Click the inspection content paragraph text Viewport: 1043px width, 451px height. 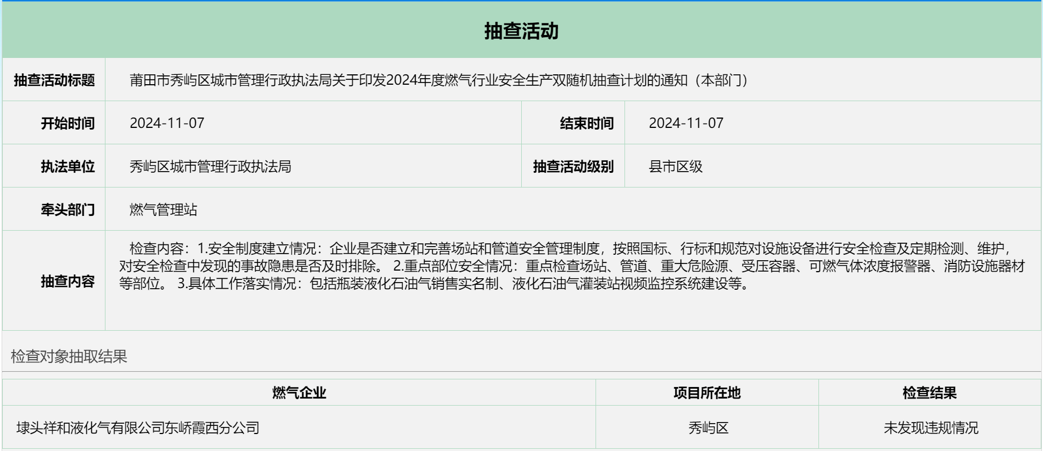click(x=571, y=266)
